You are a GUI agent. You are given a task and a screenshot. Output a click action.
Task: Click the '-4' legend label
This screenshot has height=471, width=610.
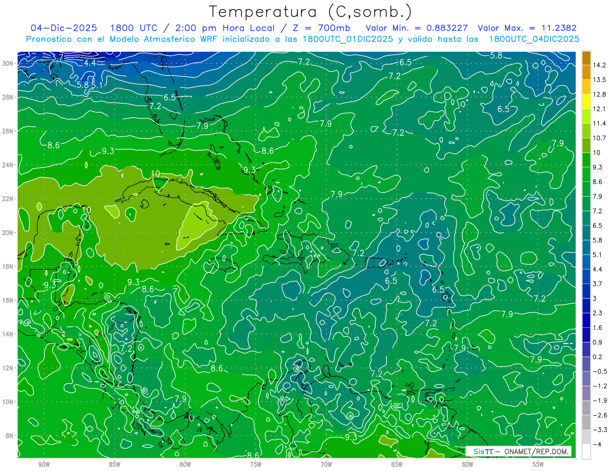tap(597, 444)
